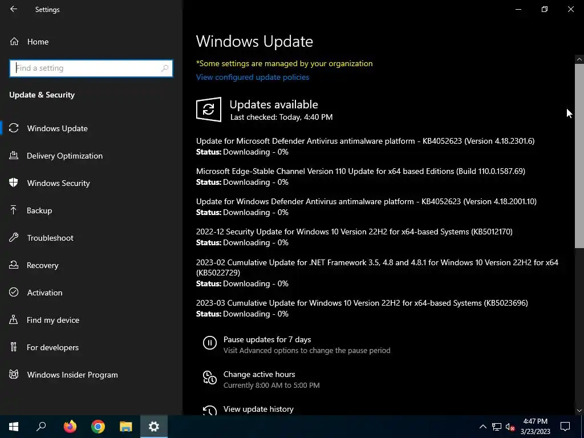Screen dimensions: 584x438
Task: Click the muted volume icon in tray
Action: [x=510, y=427]
